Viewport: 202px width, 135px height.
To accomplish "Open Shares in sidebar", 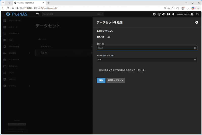I will pos(11,40).
